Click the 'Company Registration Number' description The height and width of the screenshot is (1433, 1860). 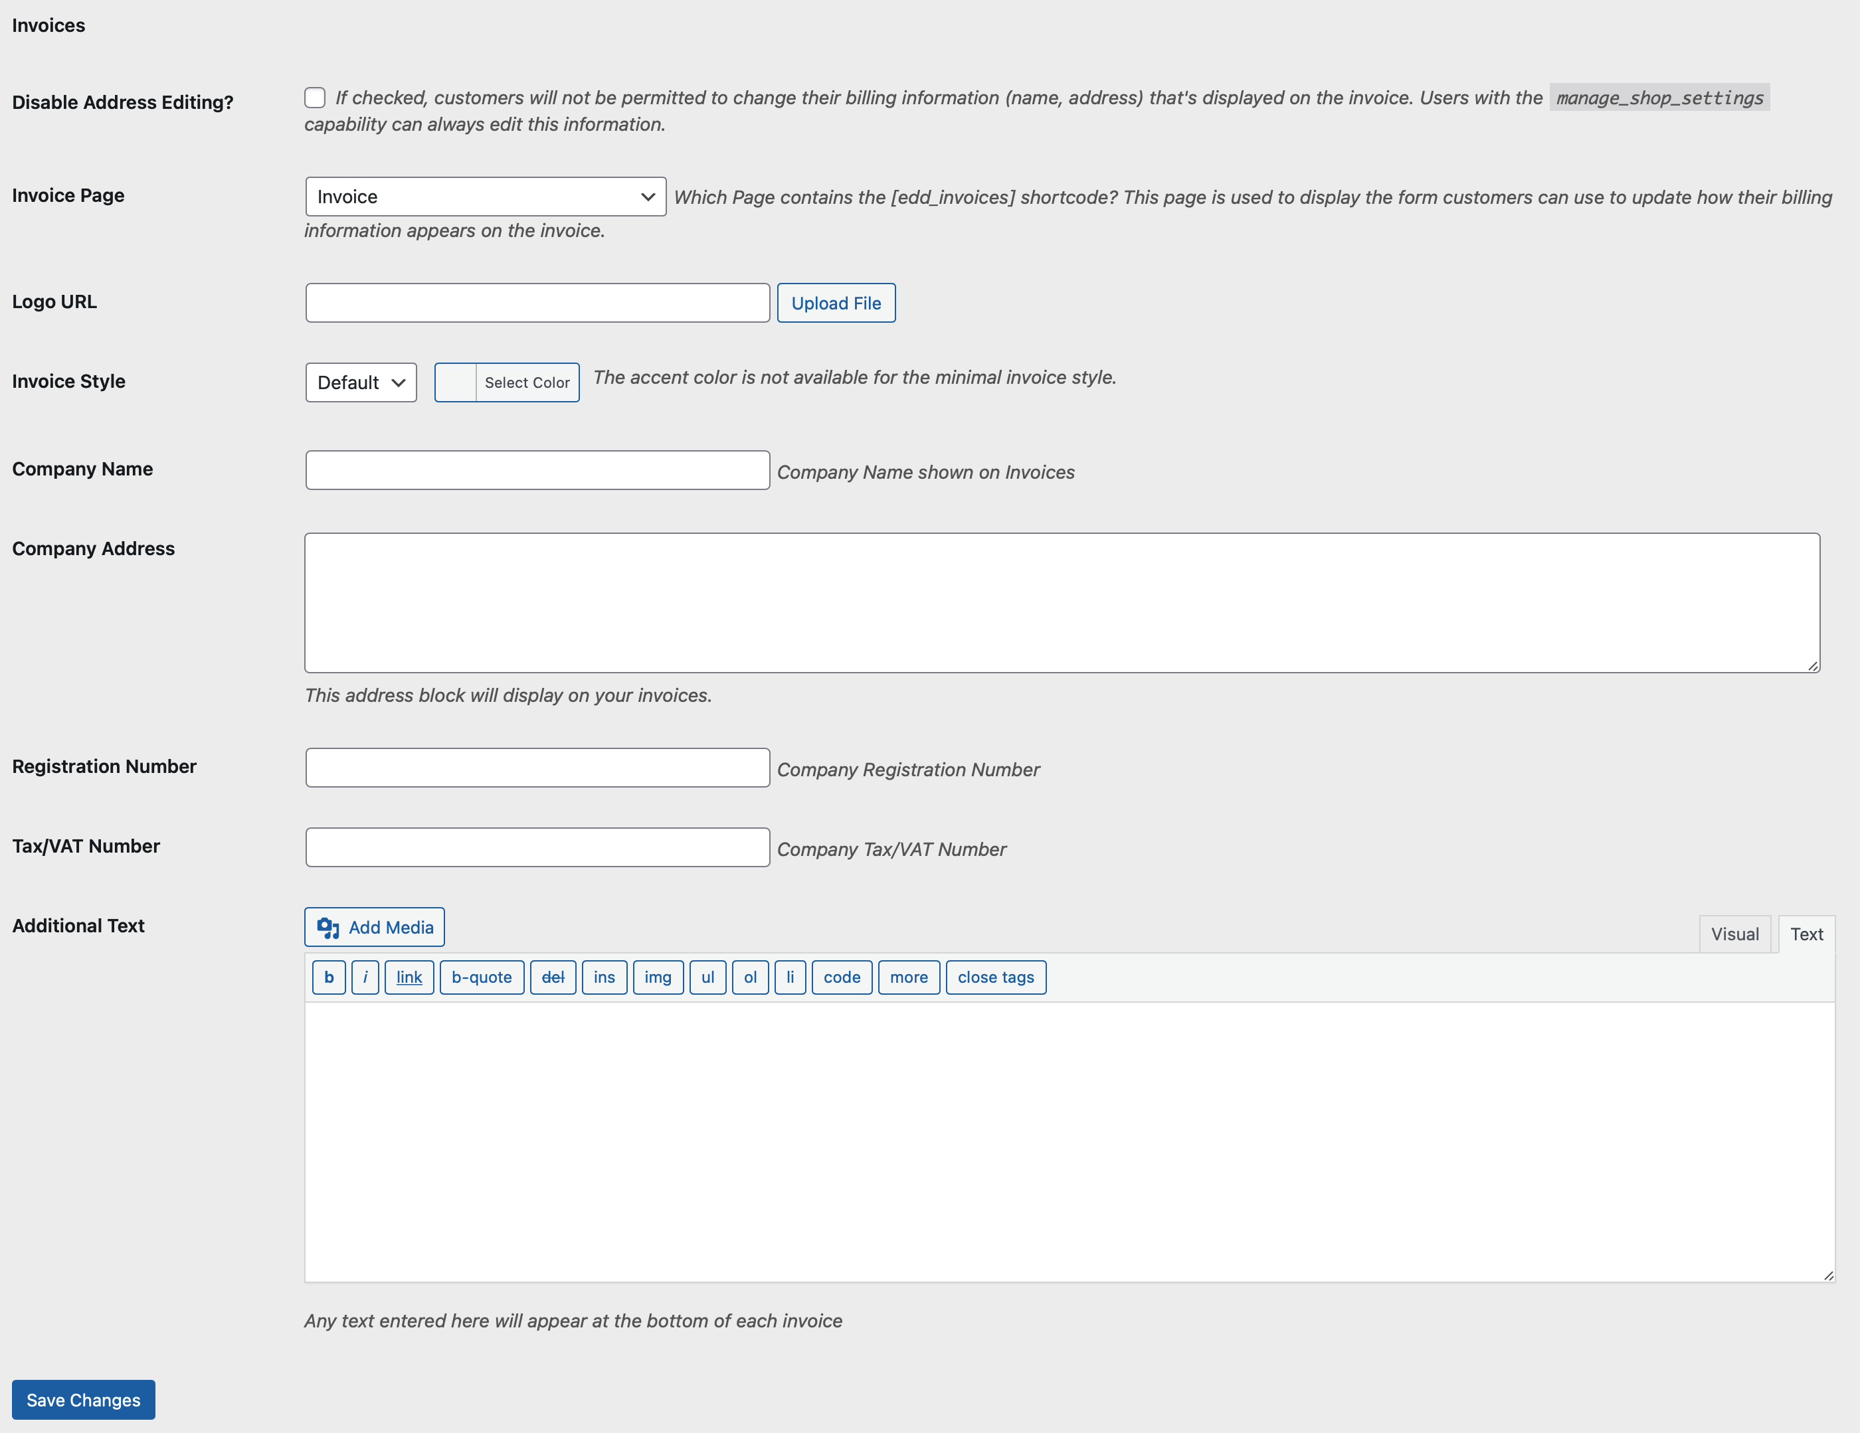pos(908,770)
